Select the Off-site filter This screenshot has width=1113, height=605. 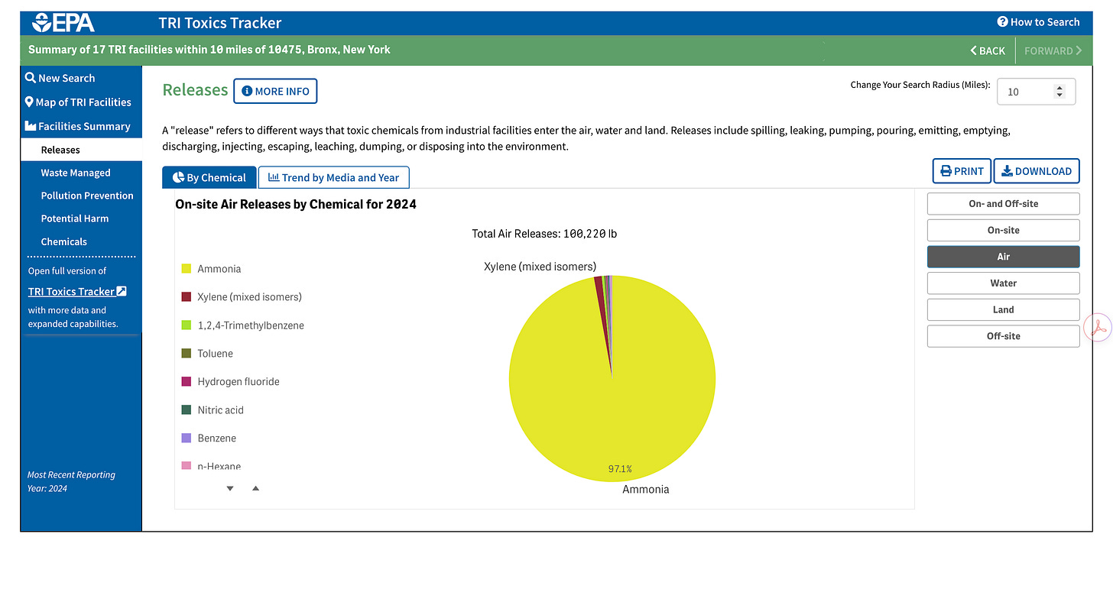(1004, 336)
